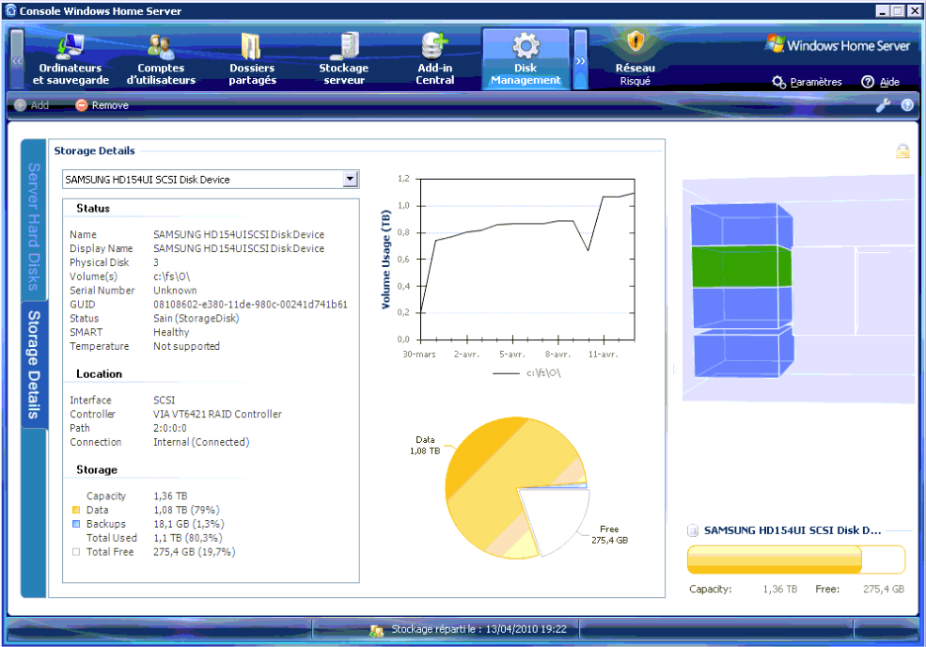This screenshot has height=647, width=926.
Task: Click the SAMSUNG HD154UI combo box field
Action: pyautogui.click(x=211, y=179)
